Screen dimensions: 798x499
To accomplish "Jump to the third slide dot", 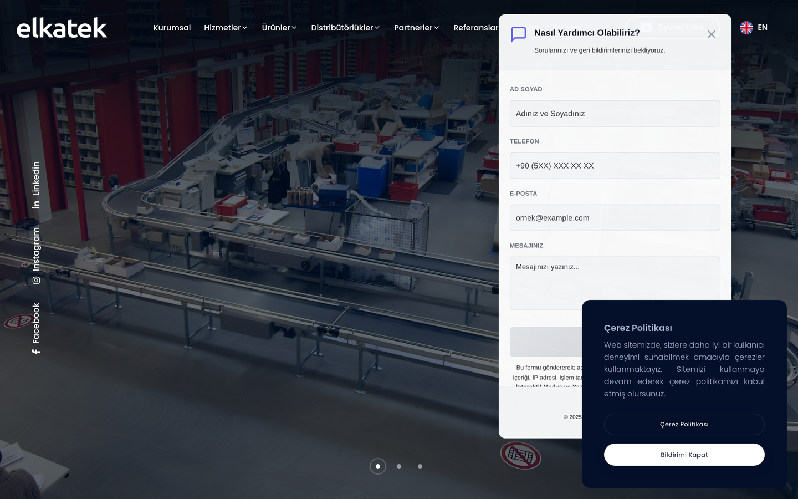I will tap(420, 466).
